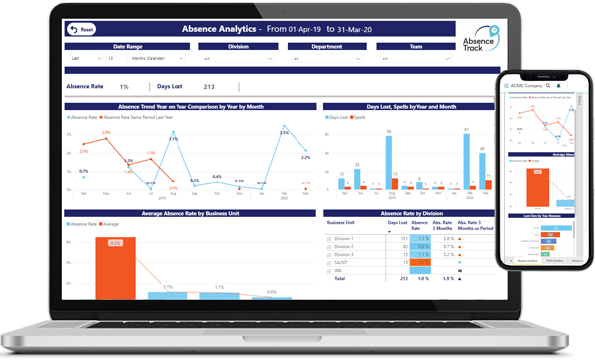Open the Team 'All' dropdown
The image size is (595, 363).
click(x=416, y=59)
